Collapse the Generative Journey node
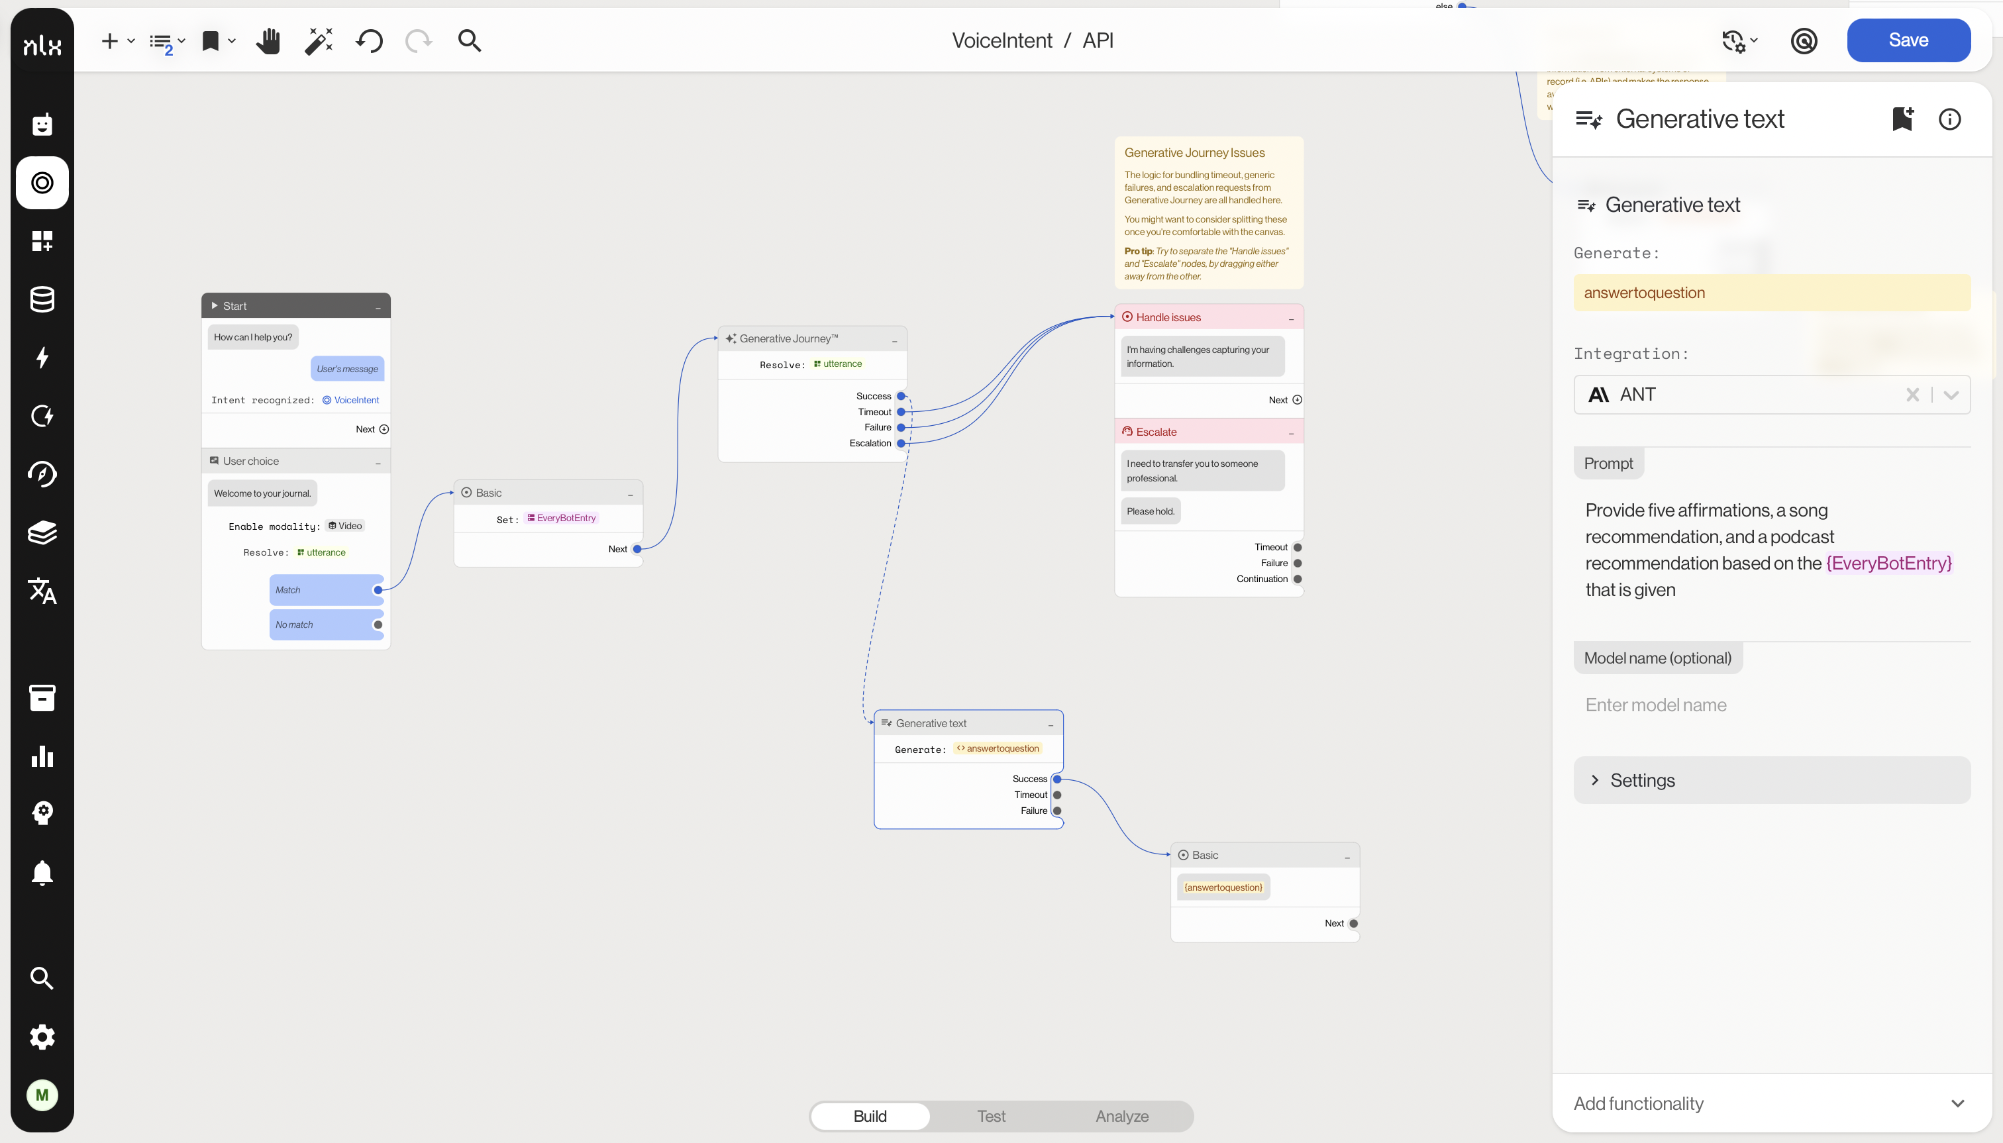2003x1143 pixels. (x=894, y=340)
